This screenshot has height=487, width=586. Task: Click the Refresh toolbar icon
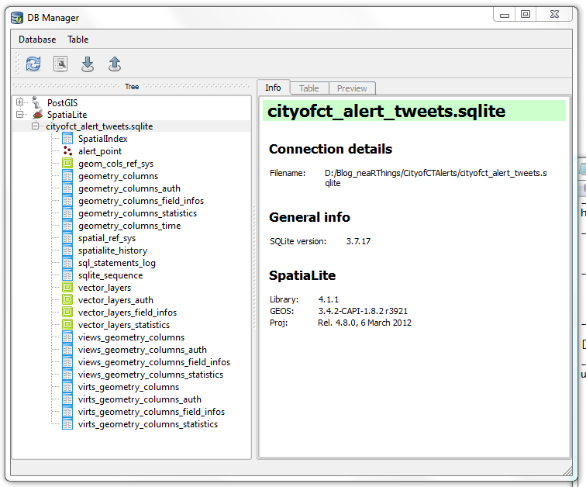33,64
